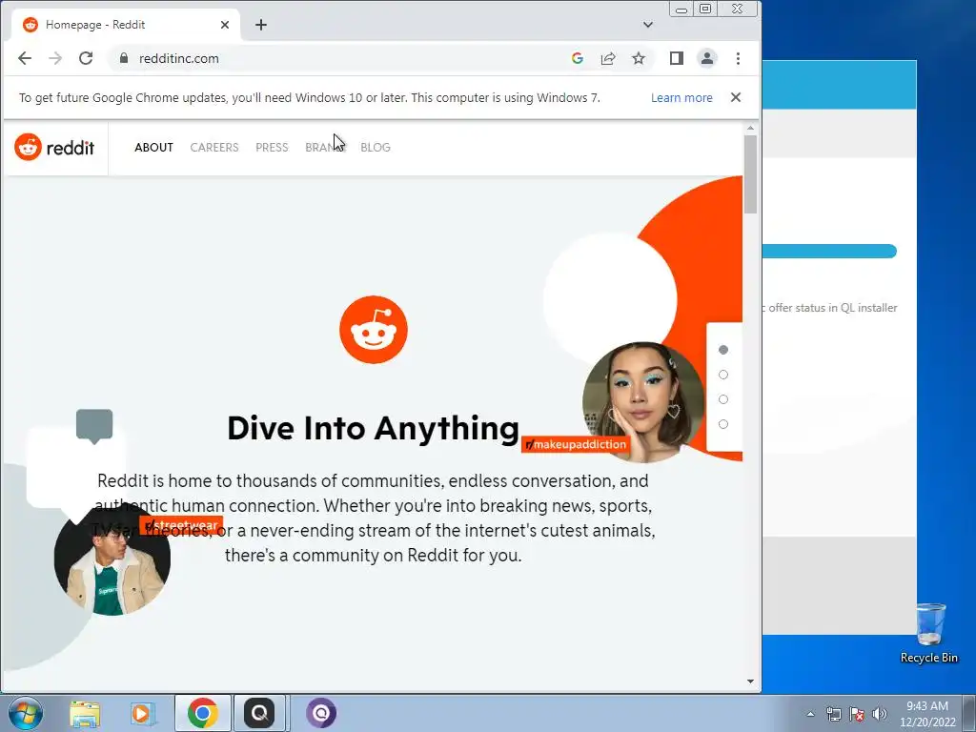Screen dimensions: 976x732
Task: Click the page scrollbar down arrow
Action: point(750,681)
